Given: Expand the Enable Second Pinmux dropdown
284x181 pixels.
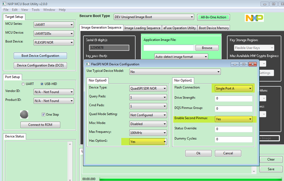Looking at the screenshot, I should [x=233, y=119].
